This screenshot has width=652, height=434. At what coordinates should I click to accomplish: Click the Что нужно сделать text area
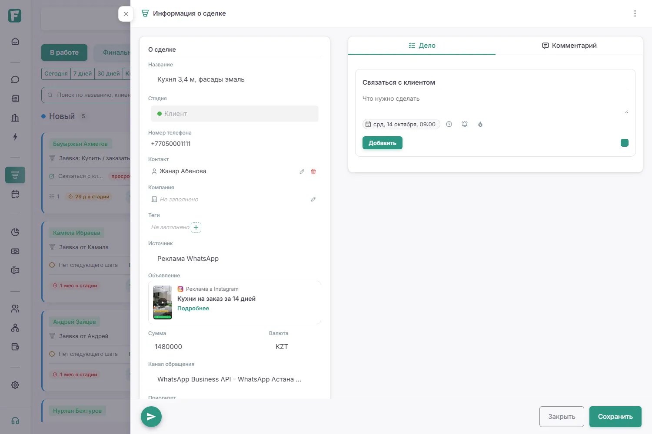click(496, 104)
